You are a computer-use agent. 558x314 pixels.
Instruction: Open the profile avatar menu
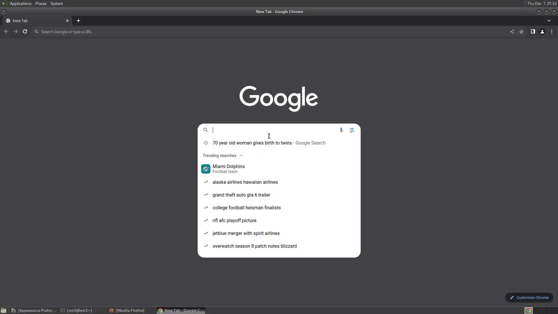tap(542, 32)
